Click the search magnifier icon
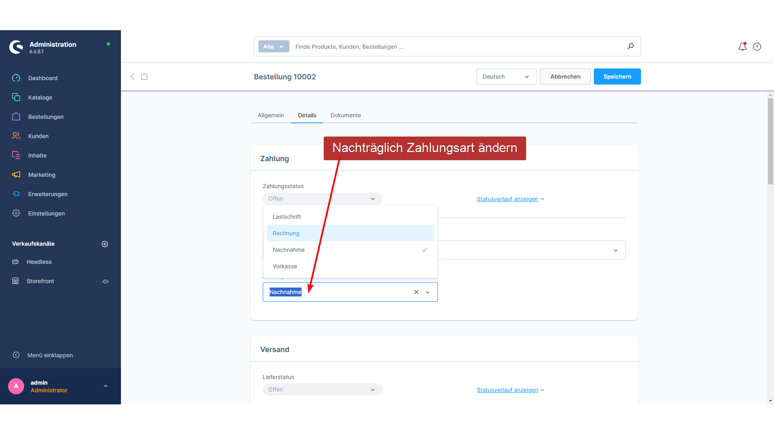This screenshot has height=435, width=774. [630, 46]
